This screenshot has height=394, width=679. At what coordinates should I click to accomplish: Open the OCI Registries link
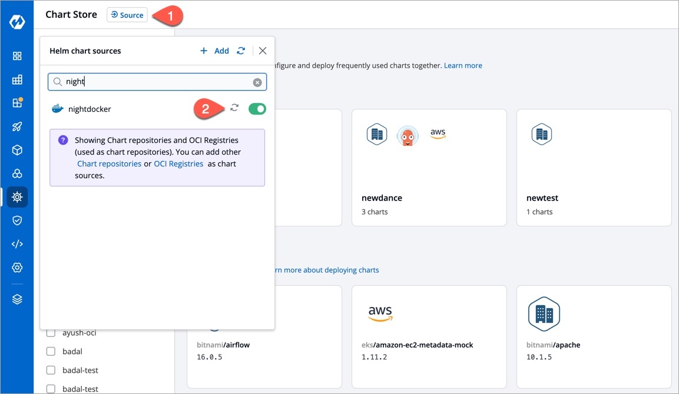pos(178,164)
